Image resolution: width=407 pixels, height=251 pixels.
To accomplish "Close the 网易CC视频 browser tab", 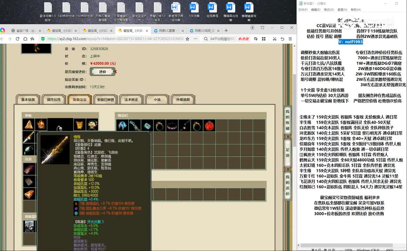I will pyautogui.click(x=218, y=31).
